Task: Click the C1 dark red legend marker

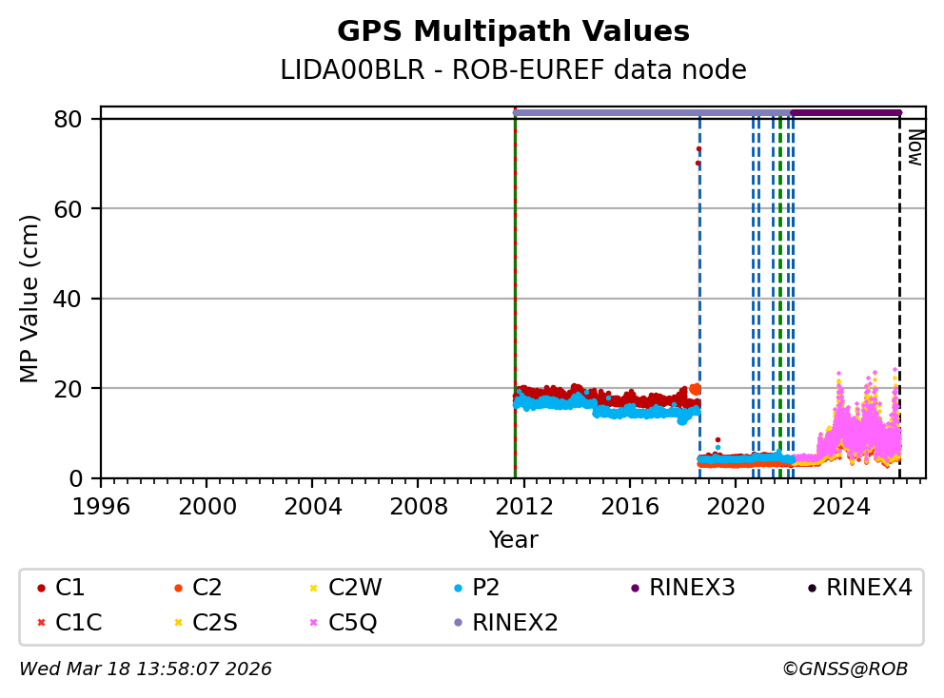Action: point(41,589)
